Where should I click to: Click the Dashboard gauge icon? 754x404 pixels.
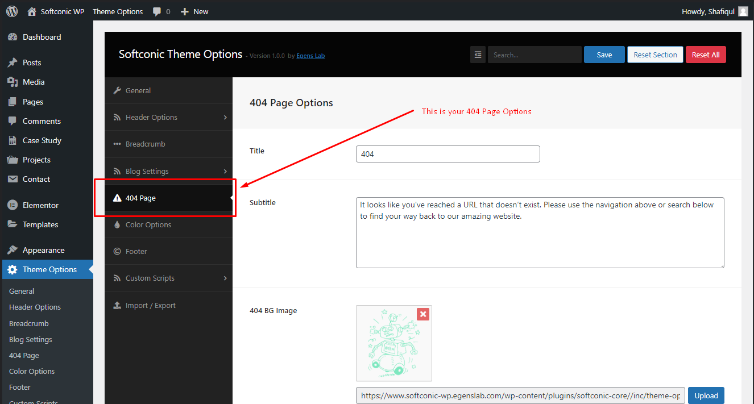click(13, 37)
